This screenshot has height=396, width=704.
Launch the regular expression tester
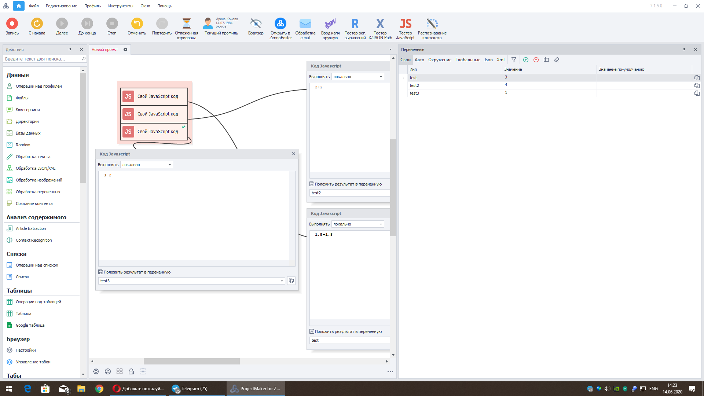point(355,29)
